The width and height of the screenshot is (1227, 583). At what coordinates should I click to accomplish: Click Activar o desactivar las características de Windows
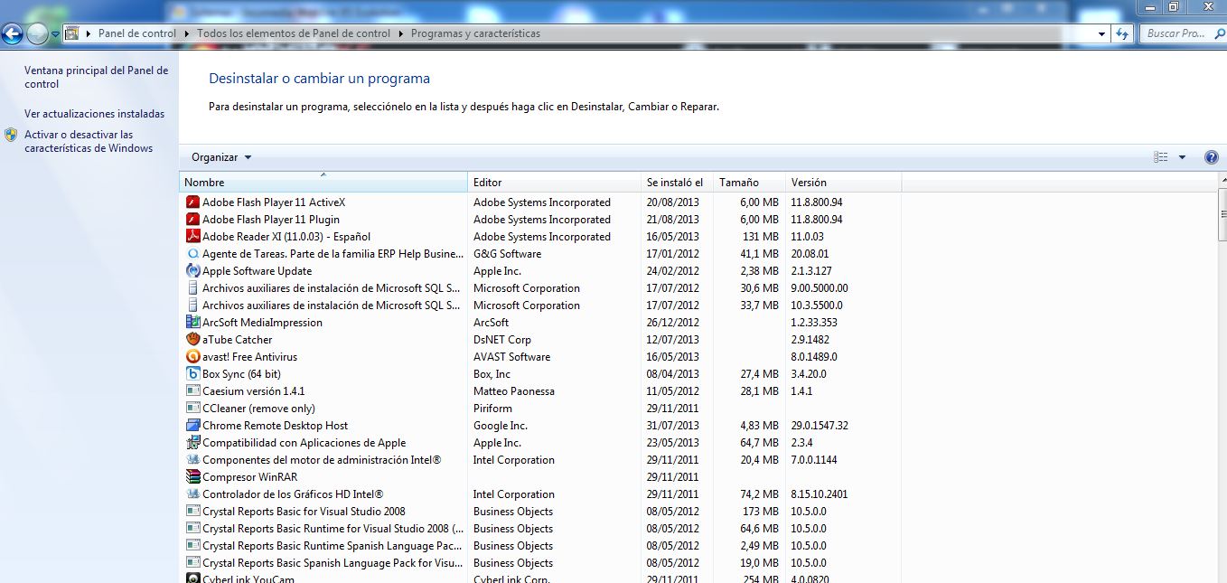click(96, 141)
